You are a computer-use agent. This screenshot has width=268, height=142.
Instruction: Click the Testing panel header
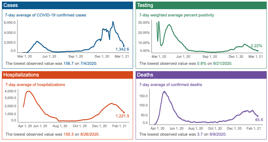[x=201, y=5]
